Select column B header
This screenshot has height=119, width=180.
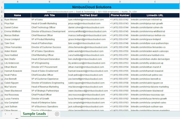tap(49, 2)
